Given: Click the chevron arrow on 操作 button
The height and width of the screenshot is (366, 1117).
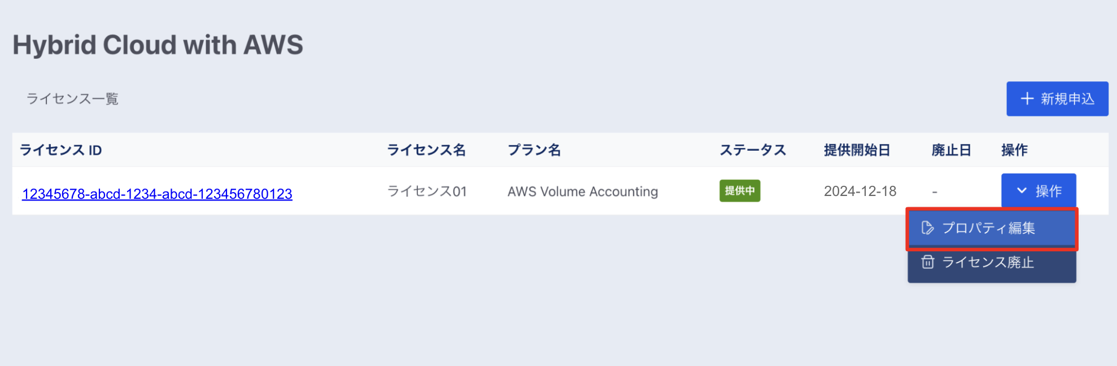Looking at the screenshot, I should point(1022,191).
